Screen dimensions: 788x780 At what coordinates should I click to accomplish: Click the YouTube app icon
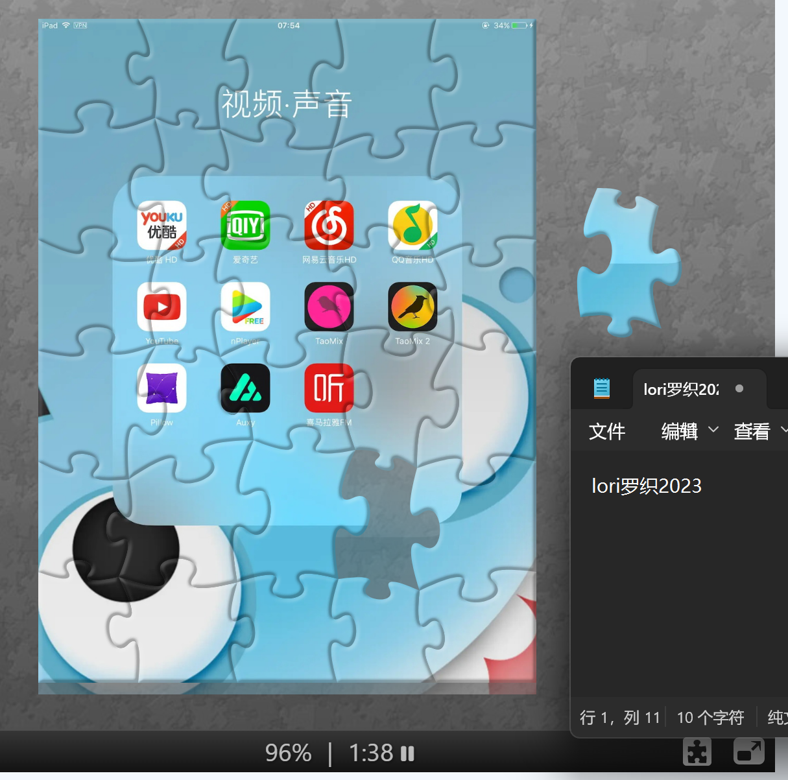pos(162,307)
